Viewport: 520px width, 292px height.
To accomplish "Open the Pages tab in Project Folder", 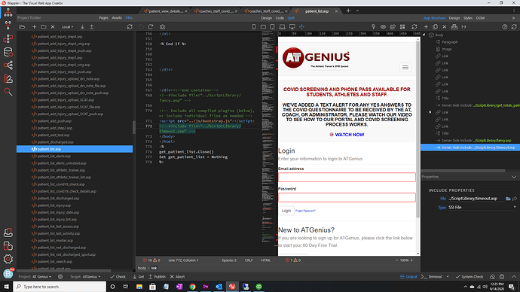I will (x=103, y=17).
